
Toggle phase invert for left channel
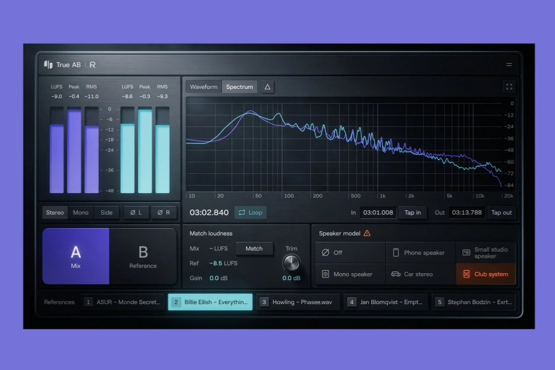(x=136, y=212)
